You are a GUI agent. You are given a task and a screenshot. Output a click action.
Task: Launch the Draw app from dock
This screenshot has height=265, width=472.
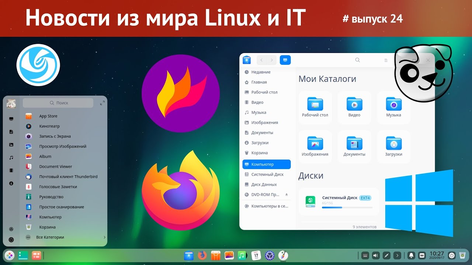pyautogui.click(x=283, y=255)
